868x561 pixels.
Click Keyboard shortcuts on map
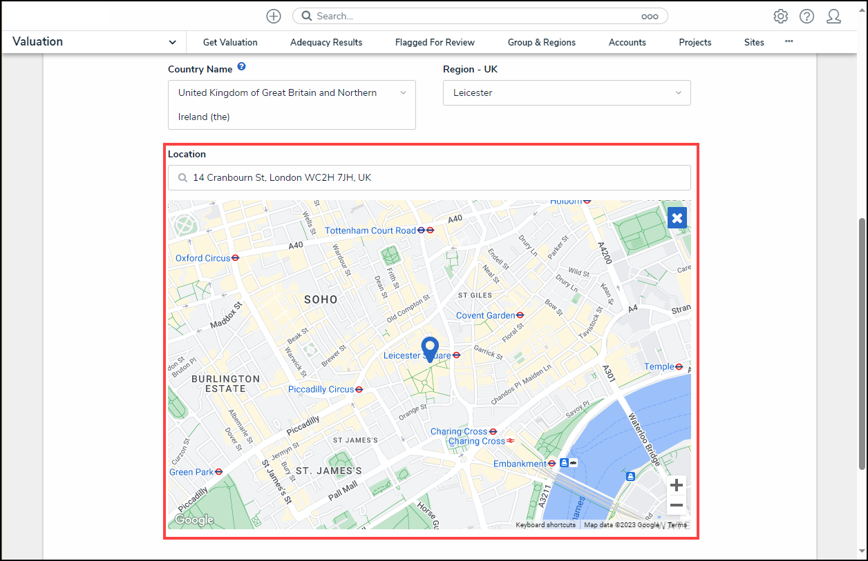[545, 525]
